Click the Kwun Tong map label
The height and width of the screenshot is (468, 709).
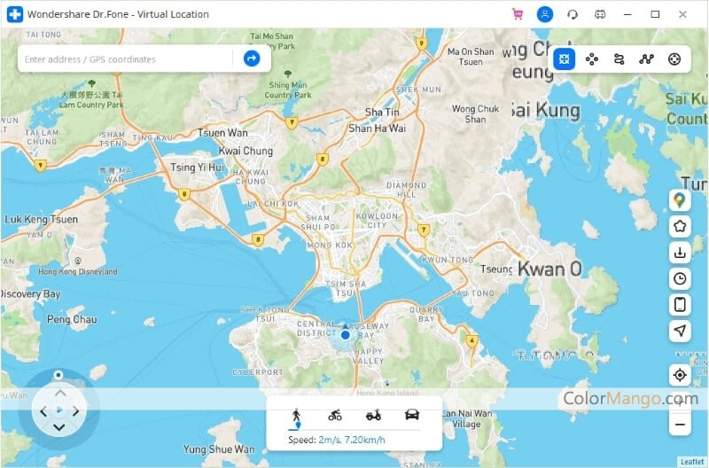click(x=448, y=260)
